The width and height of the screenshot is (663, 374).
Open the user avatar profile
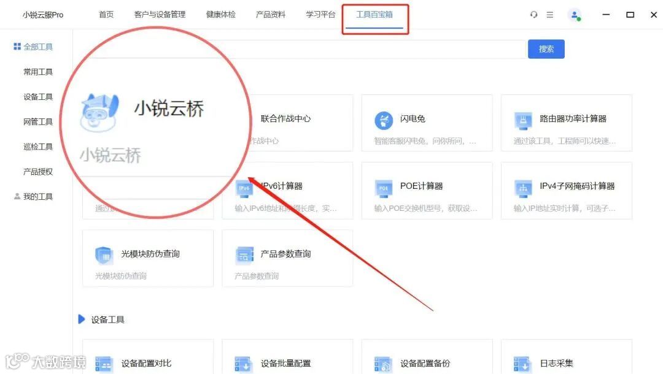pyautogui.click(x=575, y=15)
